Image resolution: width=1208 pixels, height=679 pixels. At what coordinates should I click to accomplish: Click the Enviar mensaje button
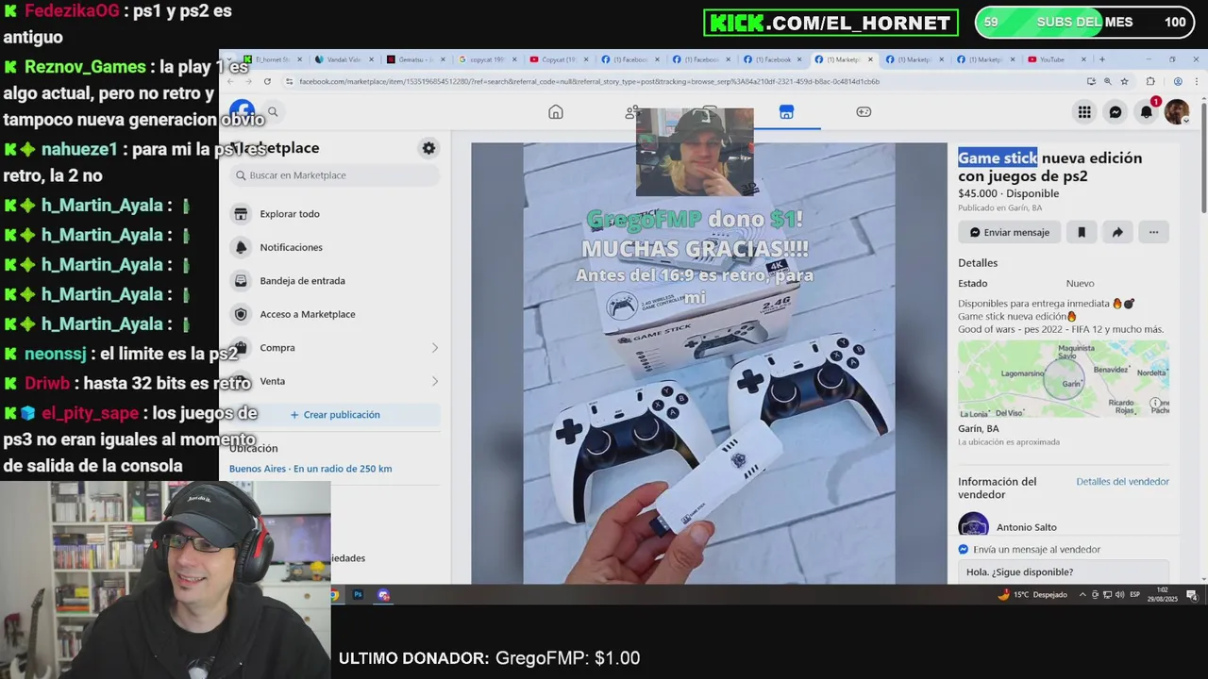pyautogui.click(x=1010, y=232)
